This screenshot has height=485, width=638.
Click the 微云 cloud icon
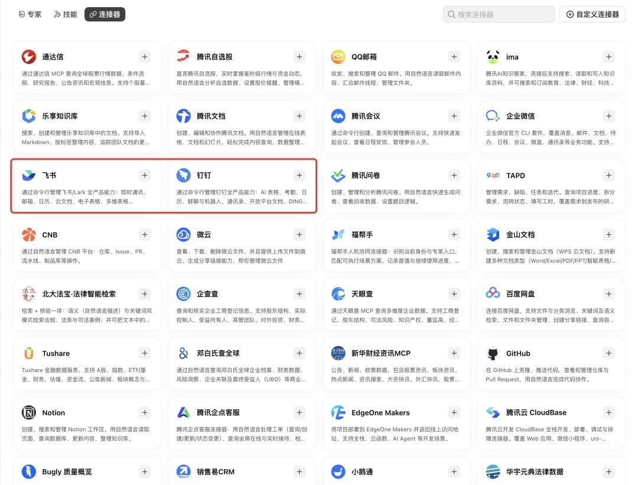(x=184, y=235)
